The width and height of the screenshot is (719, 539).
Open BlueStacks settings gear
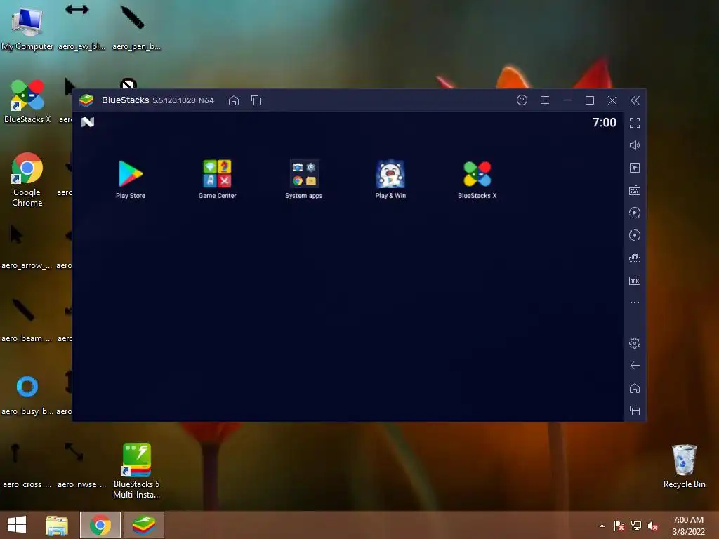[x=635, y=342]
